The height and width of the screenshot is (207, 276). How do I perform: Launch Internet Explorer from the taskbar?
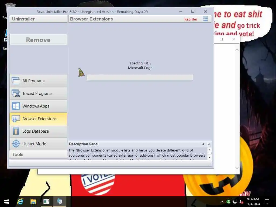[x=20, y=202]
